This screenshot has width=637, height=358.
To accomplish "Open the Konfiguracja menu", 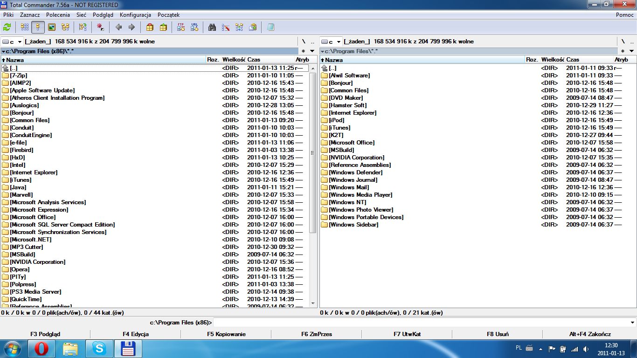I will pyautogui.click(x=135, y=15).
